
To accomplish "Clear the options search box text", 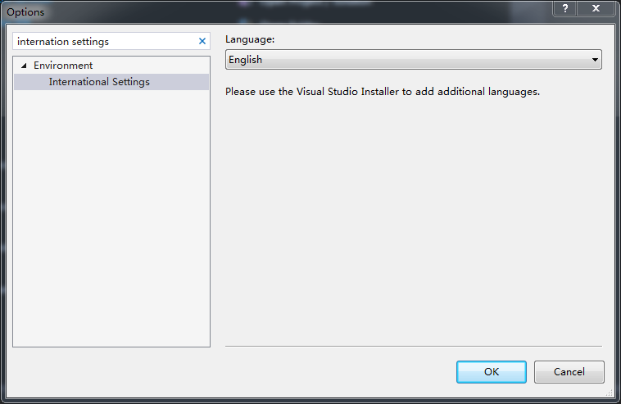I will click(202, 41).
